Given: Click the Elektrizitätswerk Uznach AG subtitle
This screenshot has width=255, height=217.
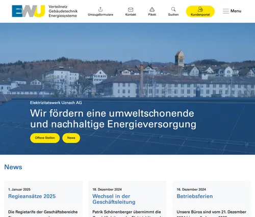Looking at the screenshot, I should [x=56, y=103].
